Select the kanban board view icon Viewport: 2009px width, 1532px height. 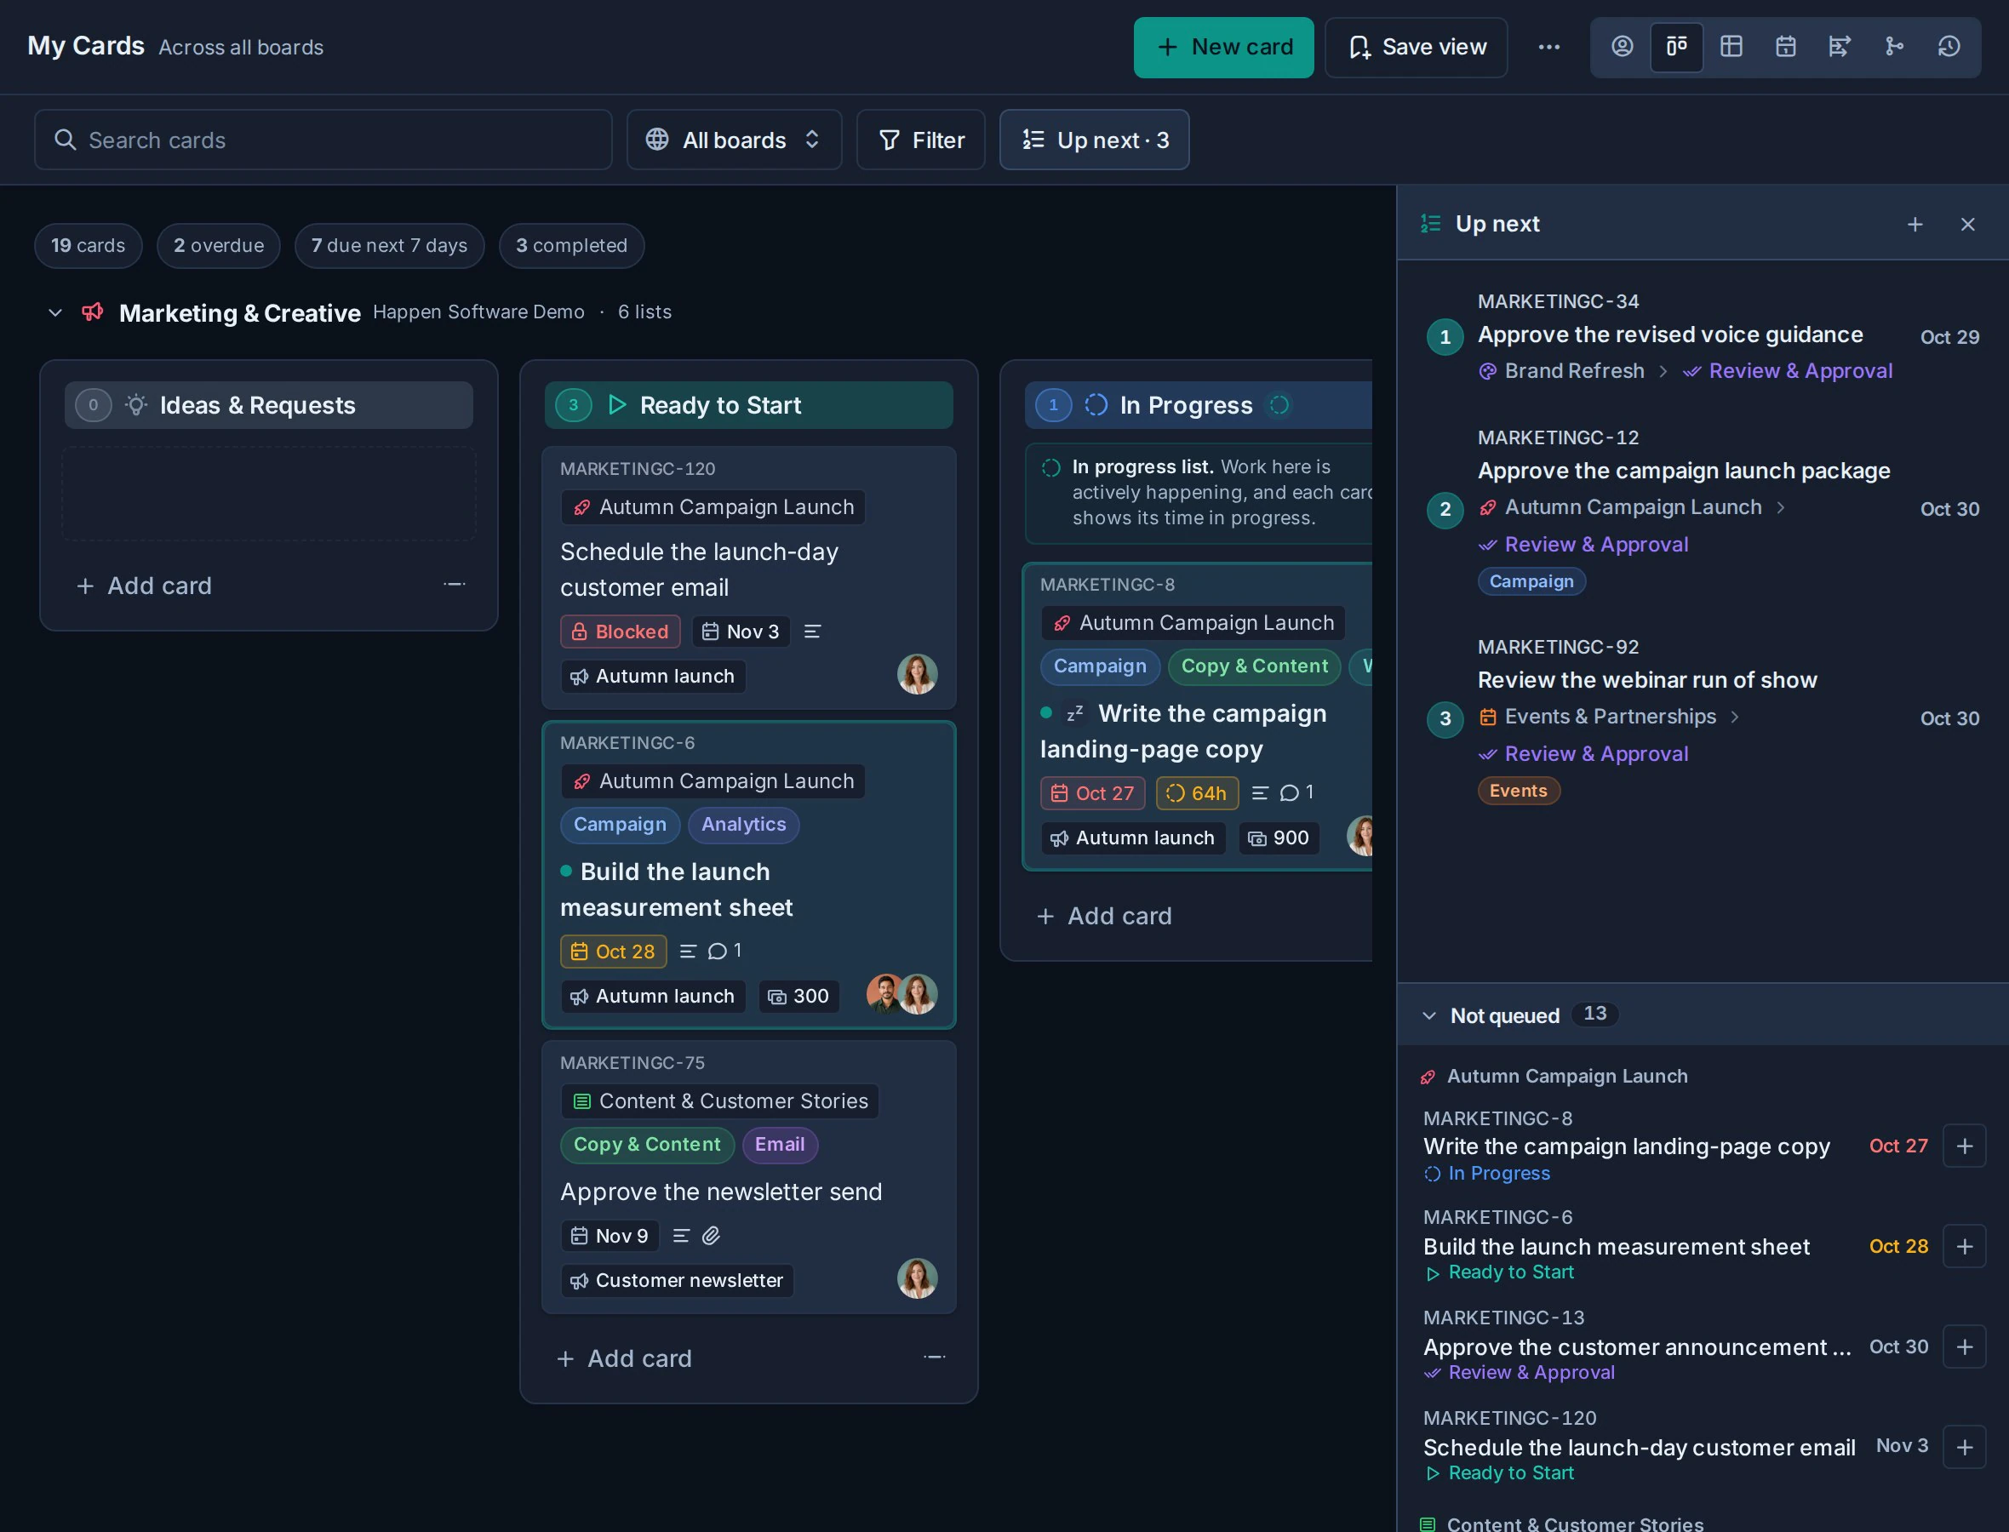[x=1676, y=47]
